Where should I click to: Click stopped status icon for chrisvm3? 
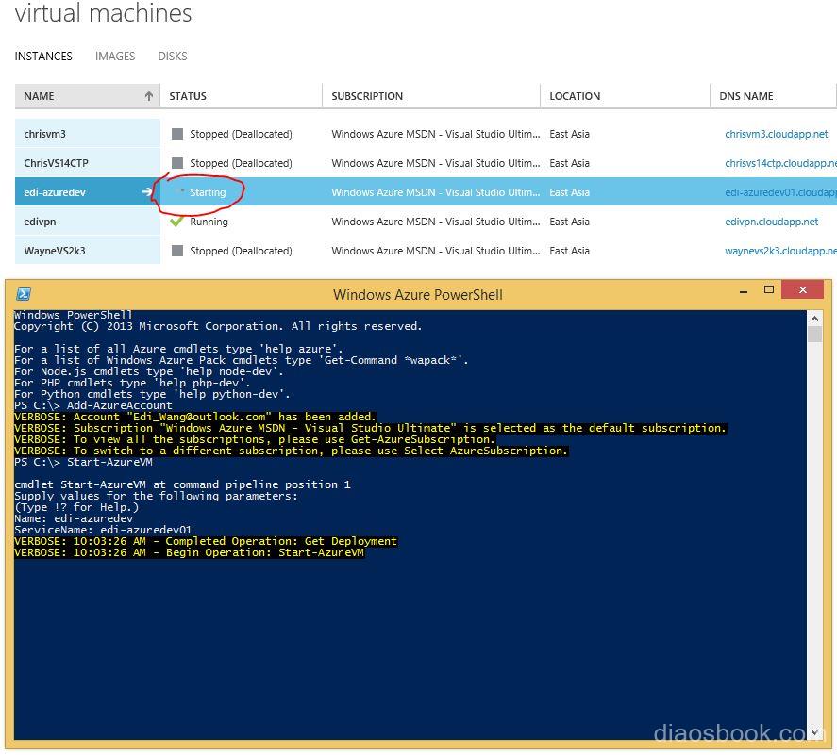pyautogui.click(x=177, y=134)
